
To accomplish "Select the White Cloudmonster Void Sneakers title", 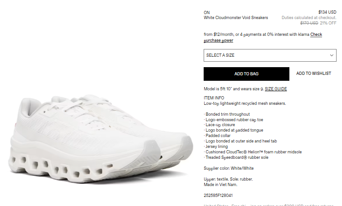I will [236, 18].
